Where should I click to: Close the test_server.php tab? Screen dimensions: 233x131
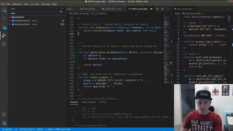point(194,9)
